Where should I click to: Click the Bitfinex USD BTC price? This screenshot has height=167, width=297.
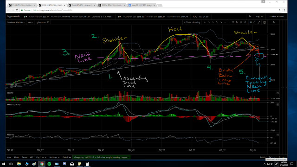point(134,17)
